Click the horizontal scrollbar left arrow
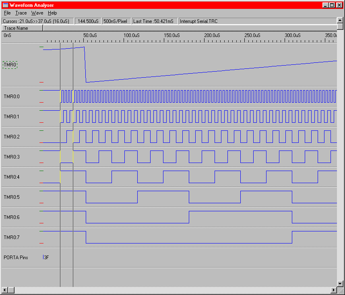This screenshot has width=345, height=295. (5, 290)
